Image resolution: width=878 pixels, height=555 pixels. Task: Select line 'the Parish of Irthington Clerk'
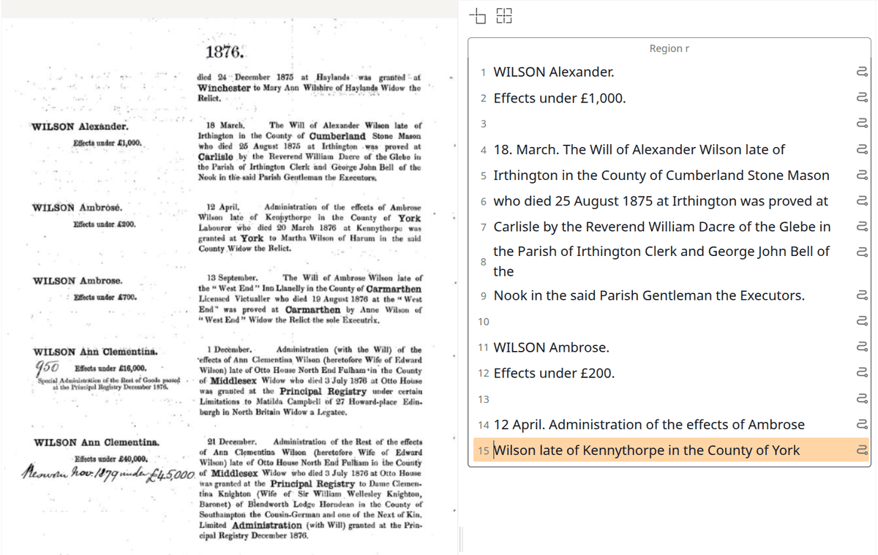(x=661, y=261)
